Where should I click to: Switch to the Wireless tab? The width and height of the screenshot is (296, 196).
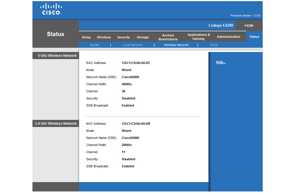(x=104, y=37)
